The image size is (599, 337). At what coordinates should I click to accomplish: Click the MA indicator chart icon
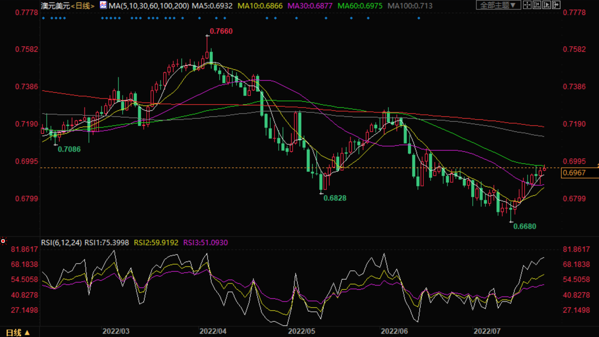(103, 5)
